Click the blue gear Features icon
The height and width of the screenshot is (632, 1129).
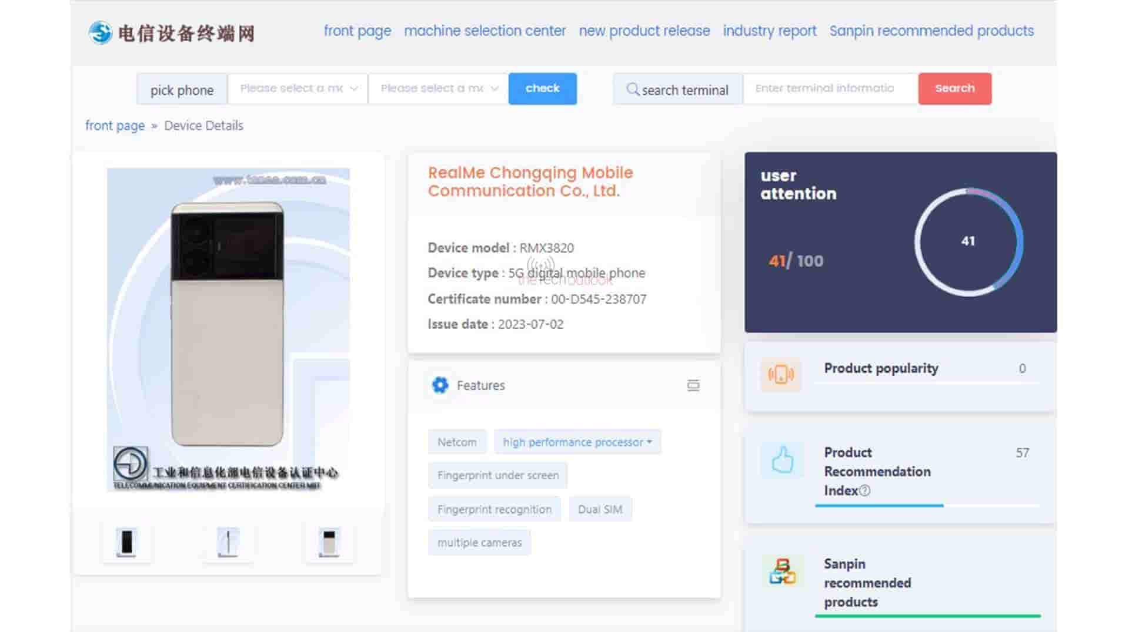pos(440,385)
